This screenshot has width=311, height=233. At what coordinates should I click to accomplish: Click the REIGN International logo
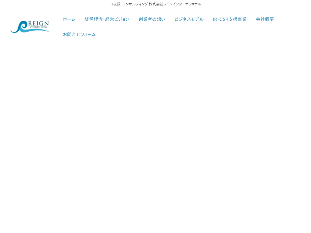coord(30,27)
